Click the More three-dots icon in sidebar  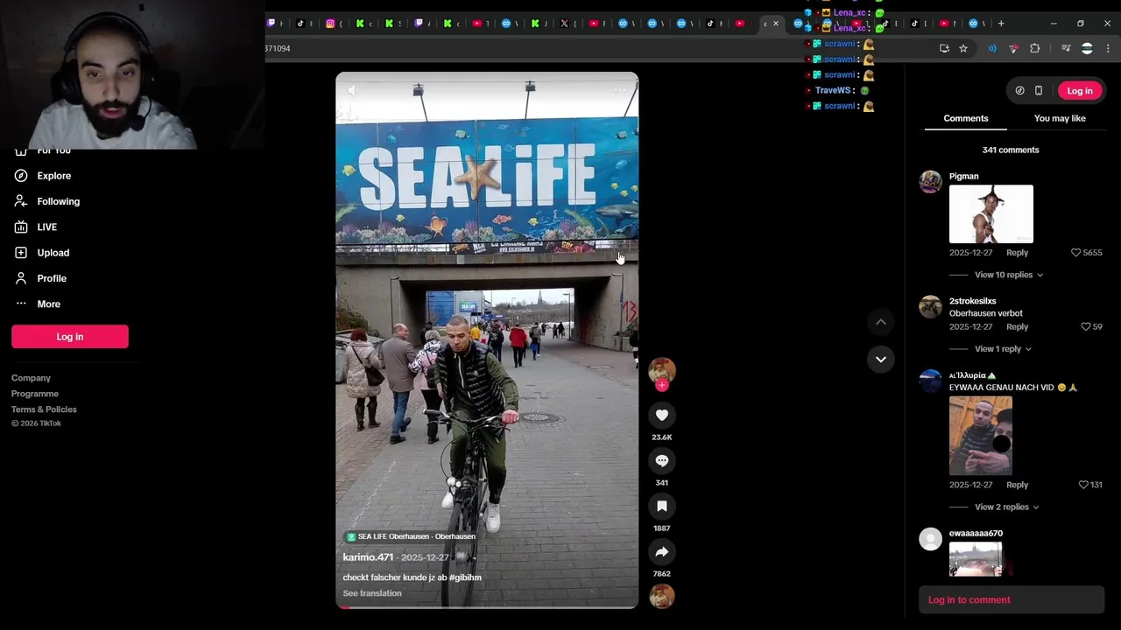[21, 304]
